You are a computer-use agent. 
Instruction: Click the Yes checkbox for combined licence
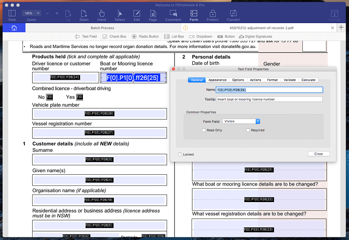click(79, 97)
